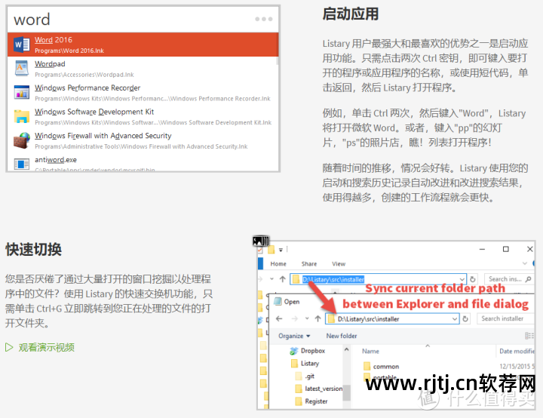Image resolution: width=543 pixels, height=418 pixels.
Task: Click the Name column header
Action: coord(370,351)
